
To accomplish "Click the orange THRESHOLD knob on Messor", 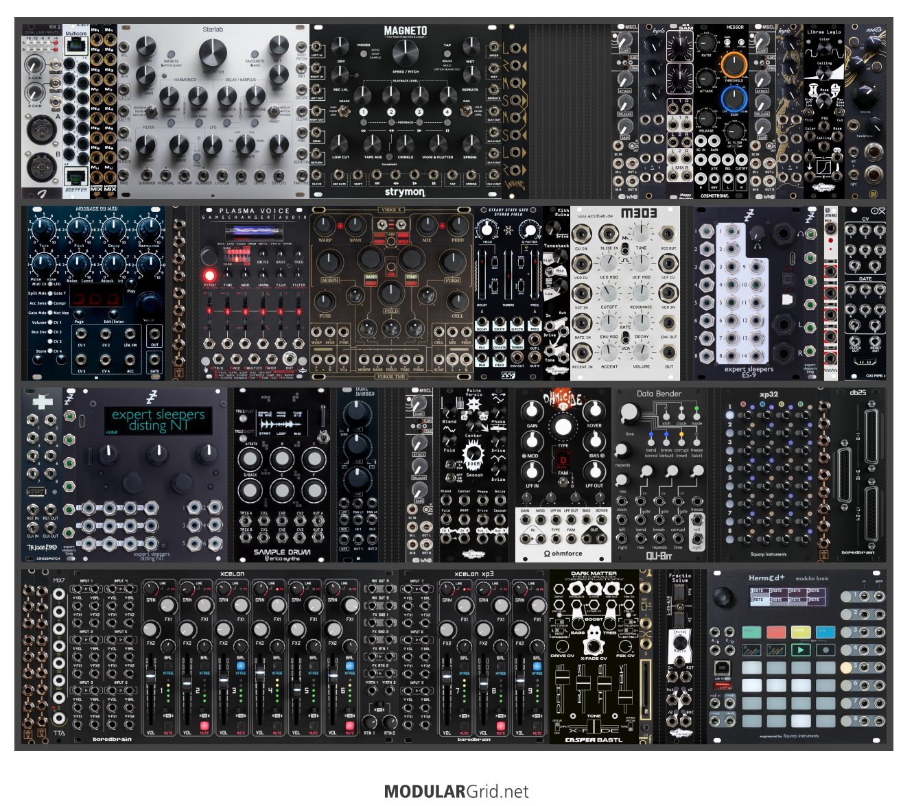I will pos(734,65).
